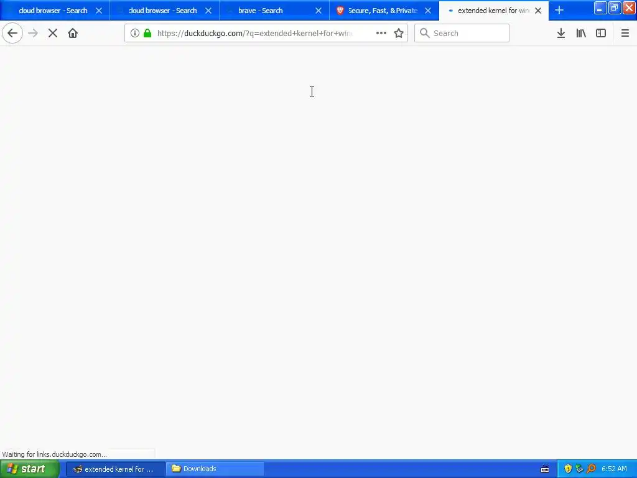Close the first cloud browser tab
Image resolution: width=637 pixels, height=478 pixels.
click(x=99, y=11)
